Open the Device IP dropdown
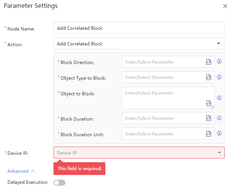Screen dimensions: 231x195 point(139,153)
